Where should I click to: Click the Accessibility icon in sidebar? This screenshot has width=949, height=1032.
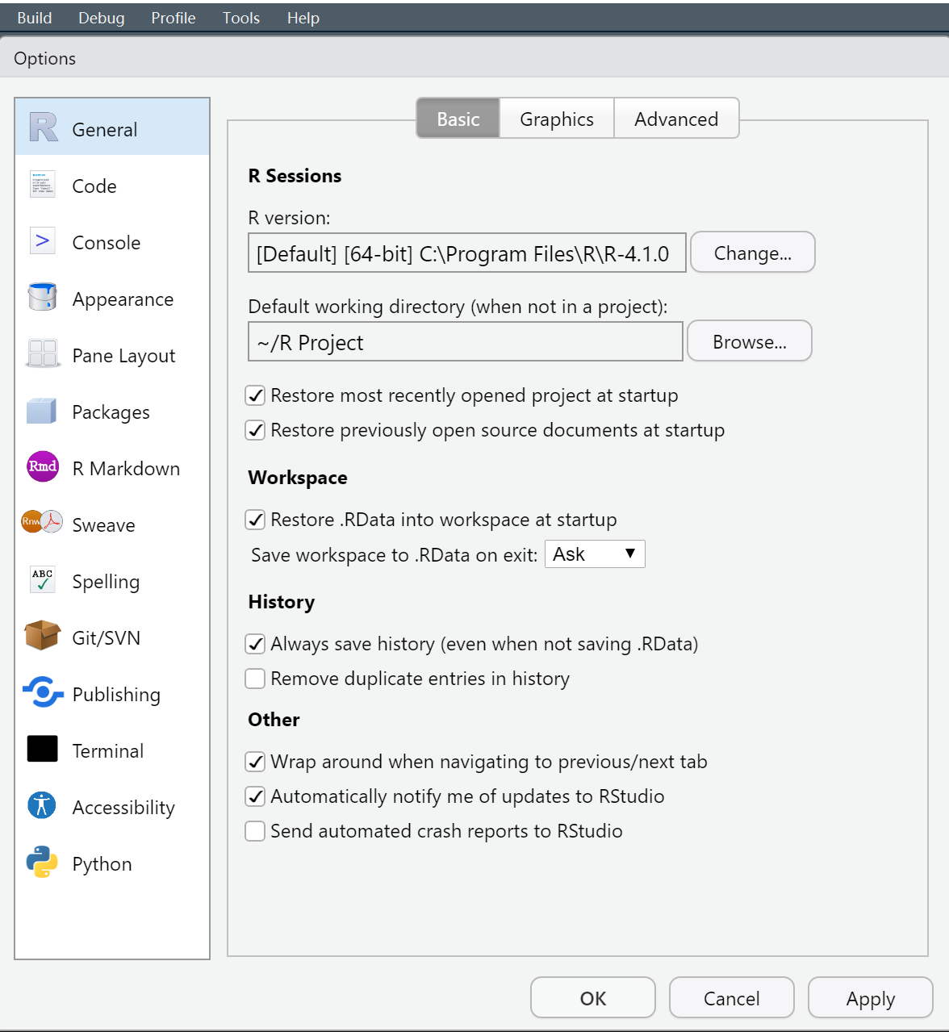(42, 806)
